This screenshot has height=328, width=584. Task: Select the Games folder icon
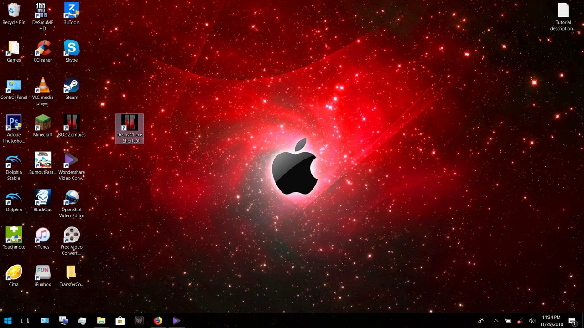(x=14, y=51)
